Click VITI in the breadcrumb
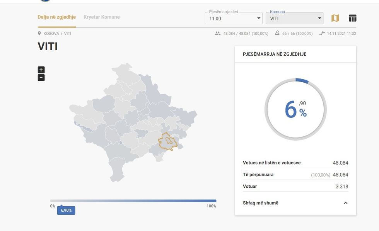 tap(68, 34)
